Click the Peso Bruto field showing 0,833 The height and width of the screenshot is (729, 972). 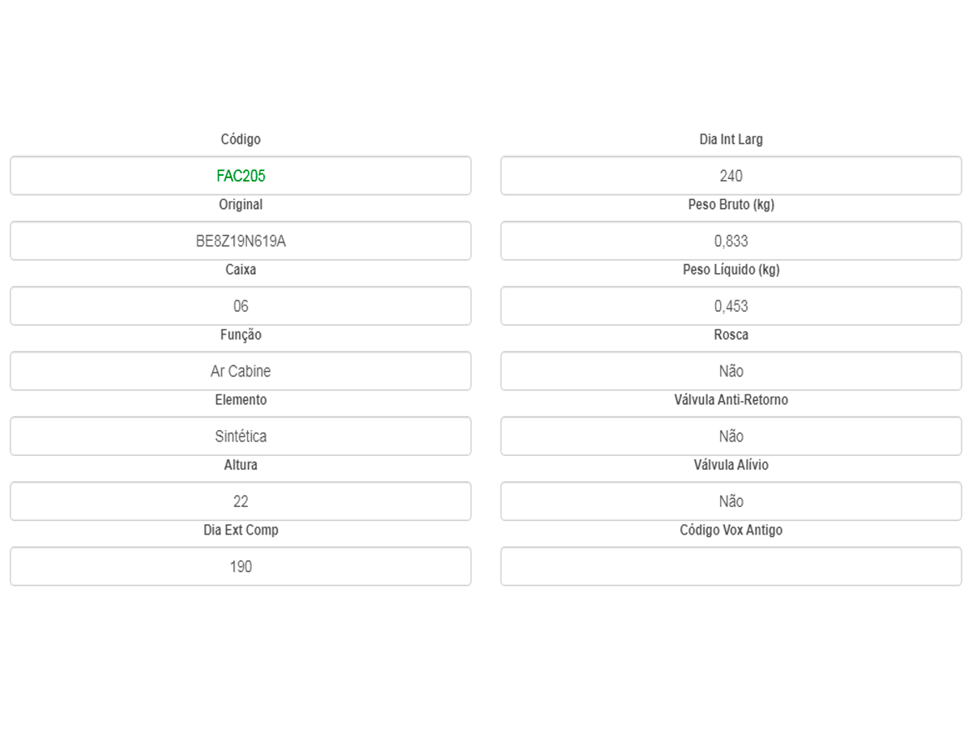point(731,241)
